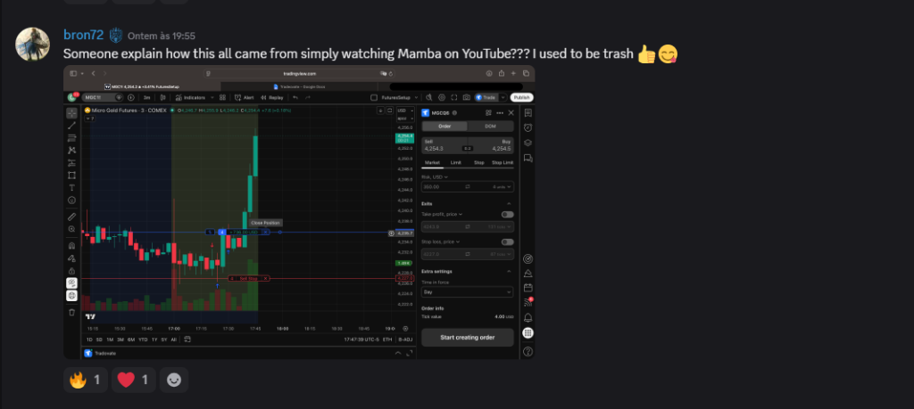The image size is (914, 409).
Task: Open the Trade button dropdown arrow
Action: coord(503,97)
